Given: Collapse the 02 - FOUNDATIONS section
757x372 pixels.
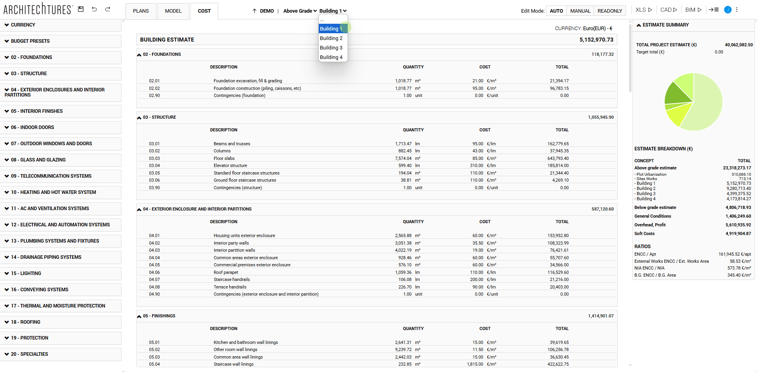Looking at the screenshot, I should [139, 54].
